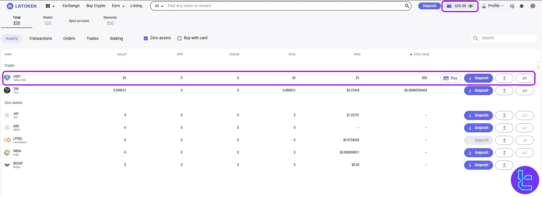
Task: Open the Listing page
Action: point(136,6)
